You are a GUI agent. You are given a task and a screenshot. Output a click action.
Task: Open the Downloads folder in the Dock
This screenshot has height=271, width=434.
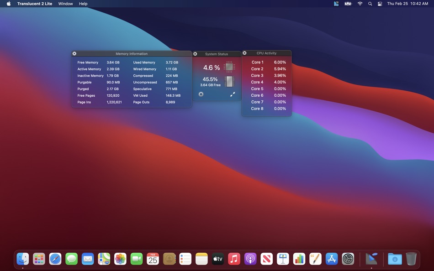point(395,259)
